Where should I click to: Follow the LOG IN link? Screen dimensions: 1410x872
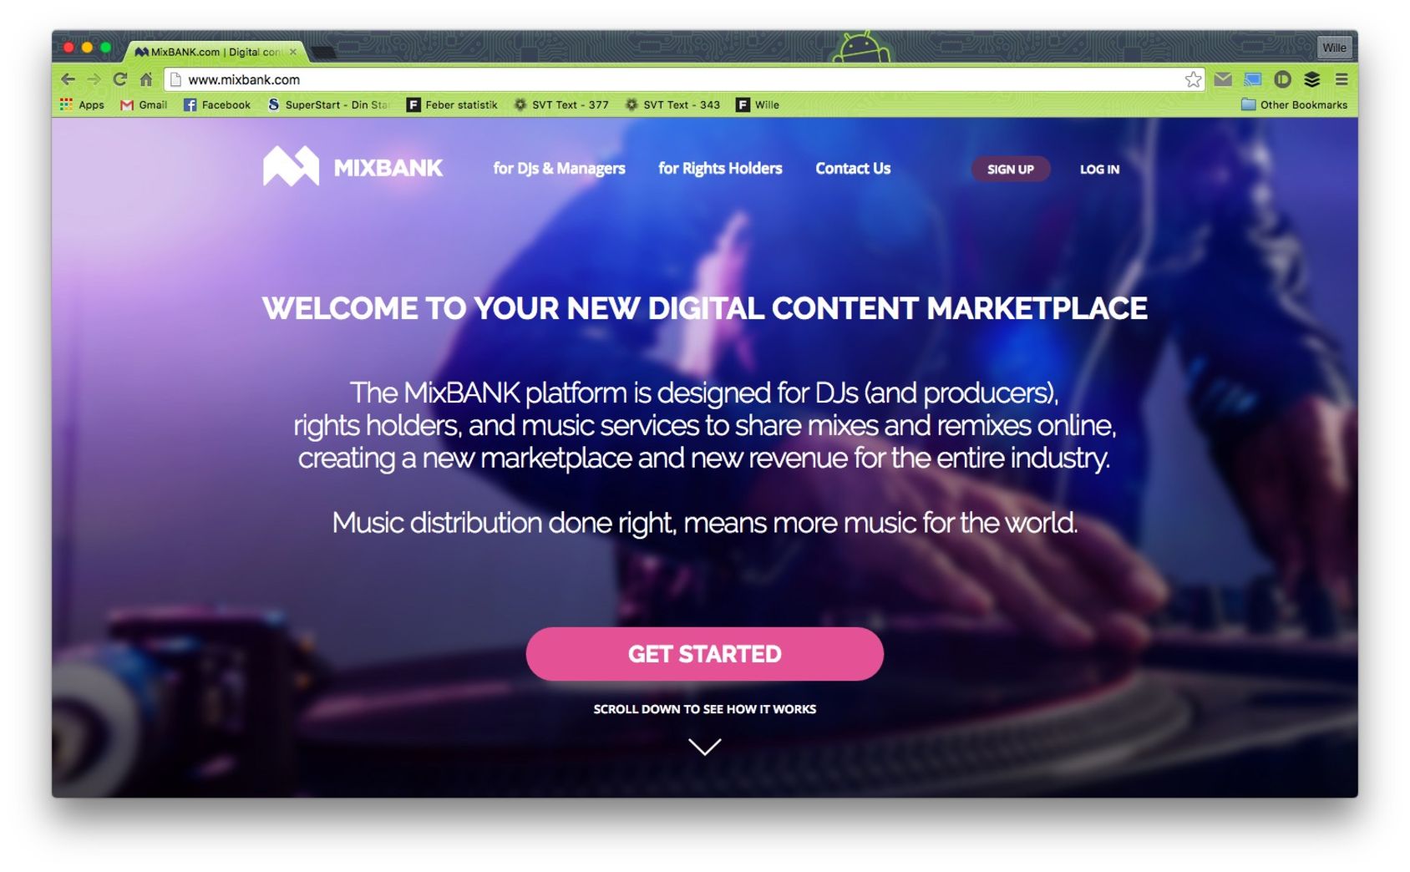tap(1099, 169)
